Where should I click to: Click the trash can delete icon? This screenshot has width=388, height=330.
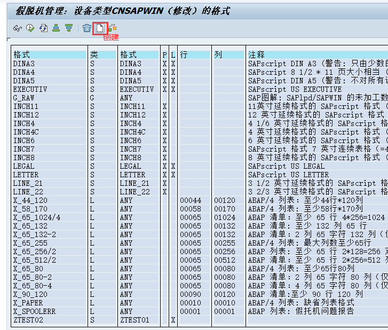tap(87, 28)
